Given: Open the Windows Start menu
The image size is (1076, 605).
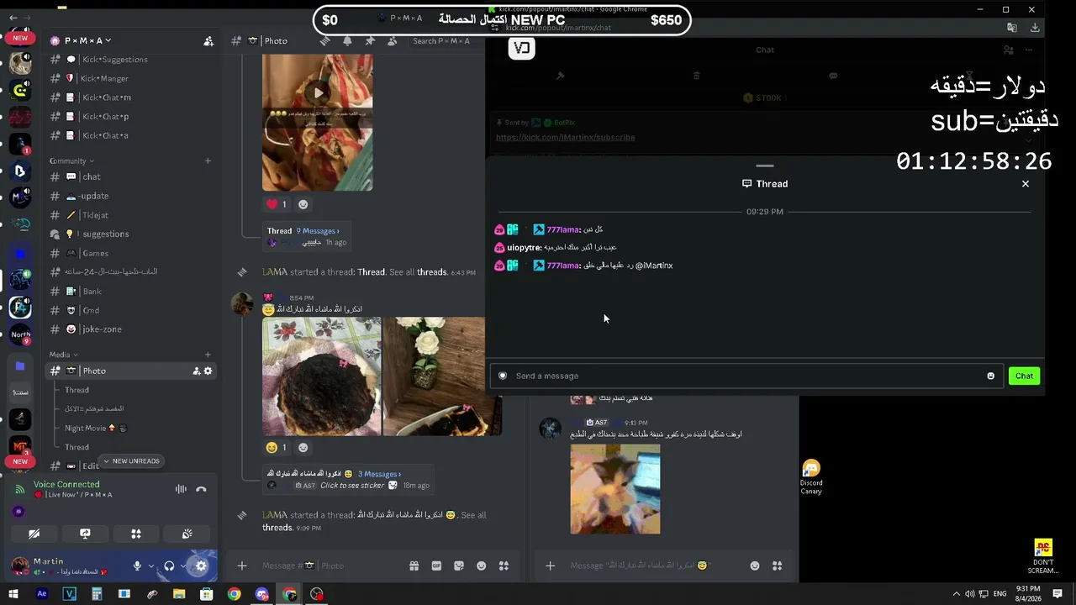Looking at the screenshot, I should coord(14,594).
